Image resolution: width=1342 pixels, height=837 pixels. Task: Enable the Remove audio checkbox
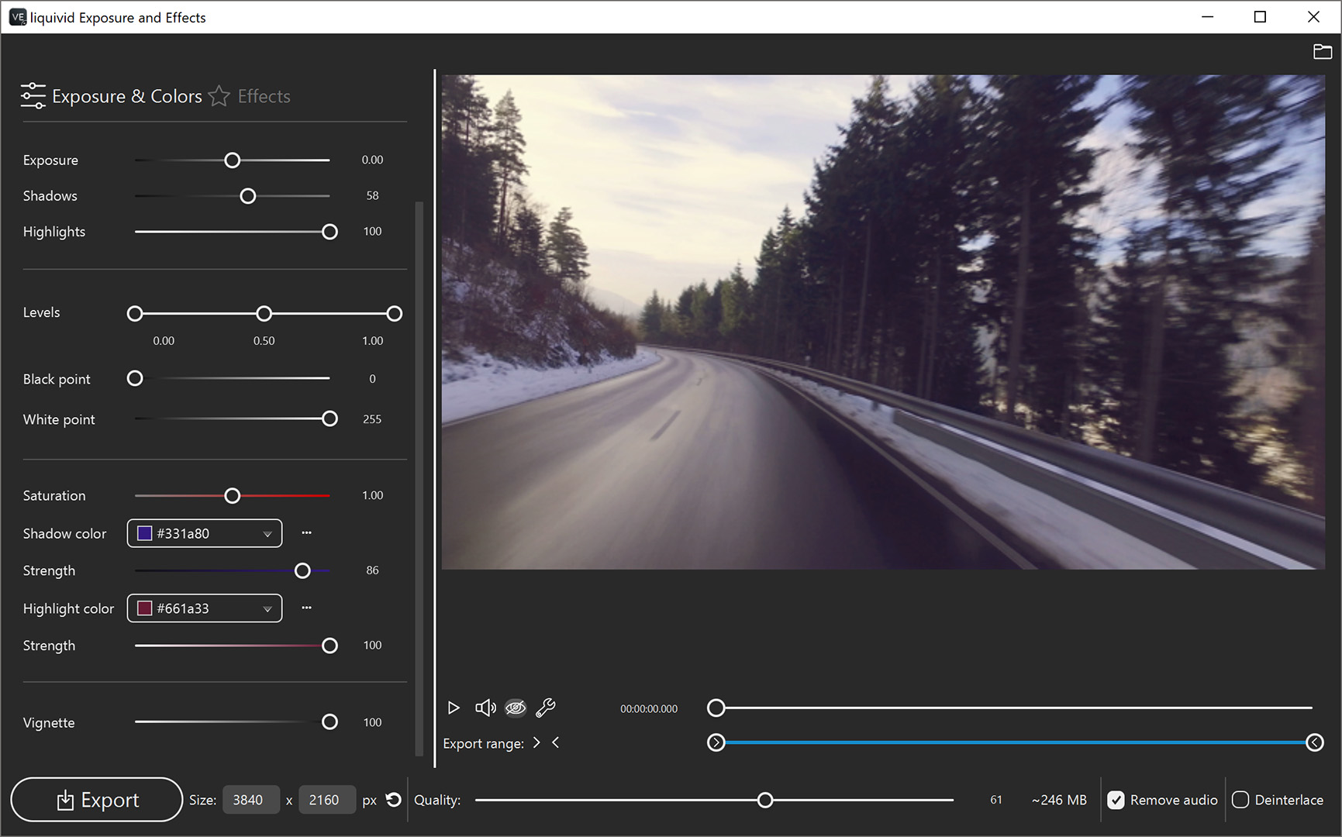[x=1116, y=799]
